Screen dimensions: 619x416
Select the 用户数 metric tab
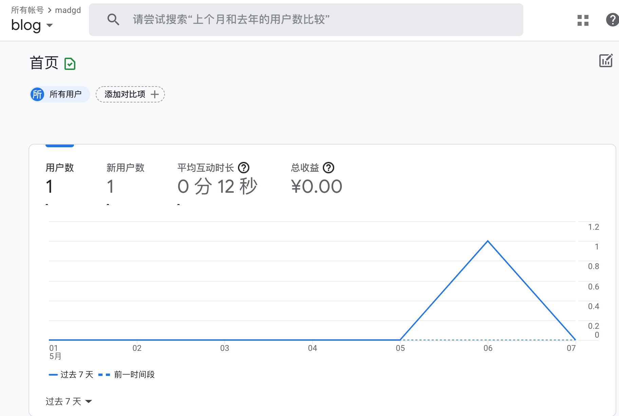tap(60, 168)
